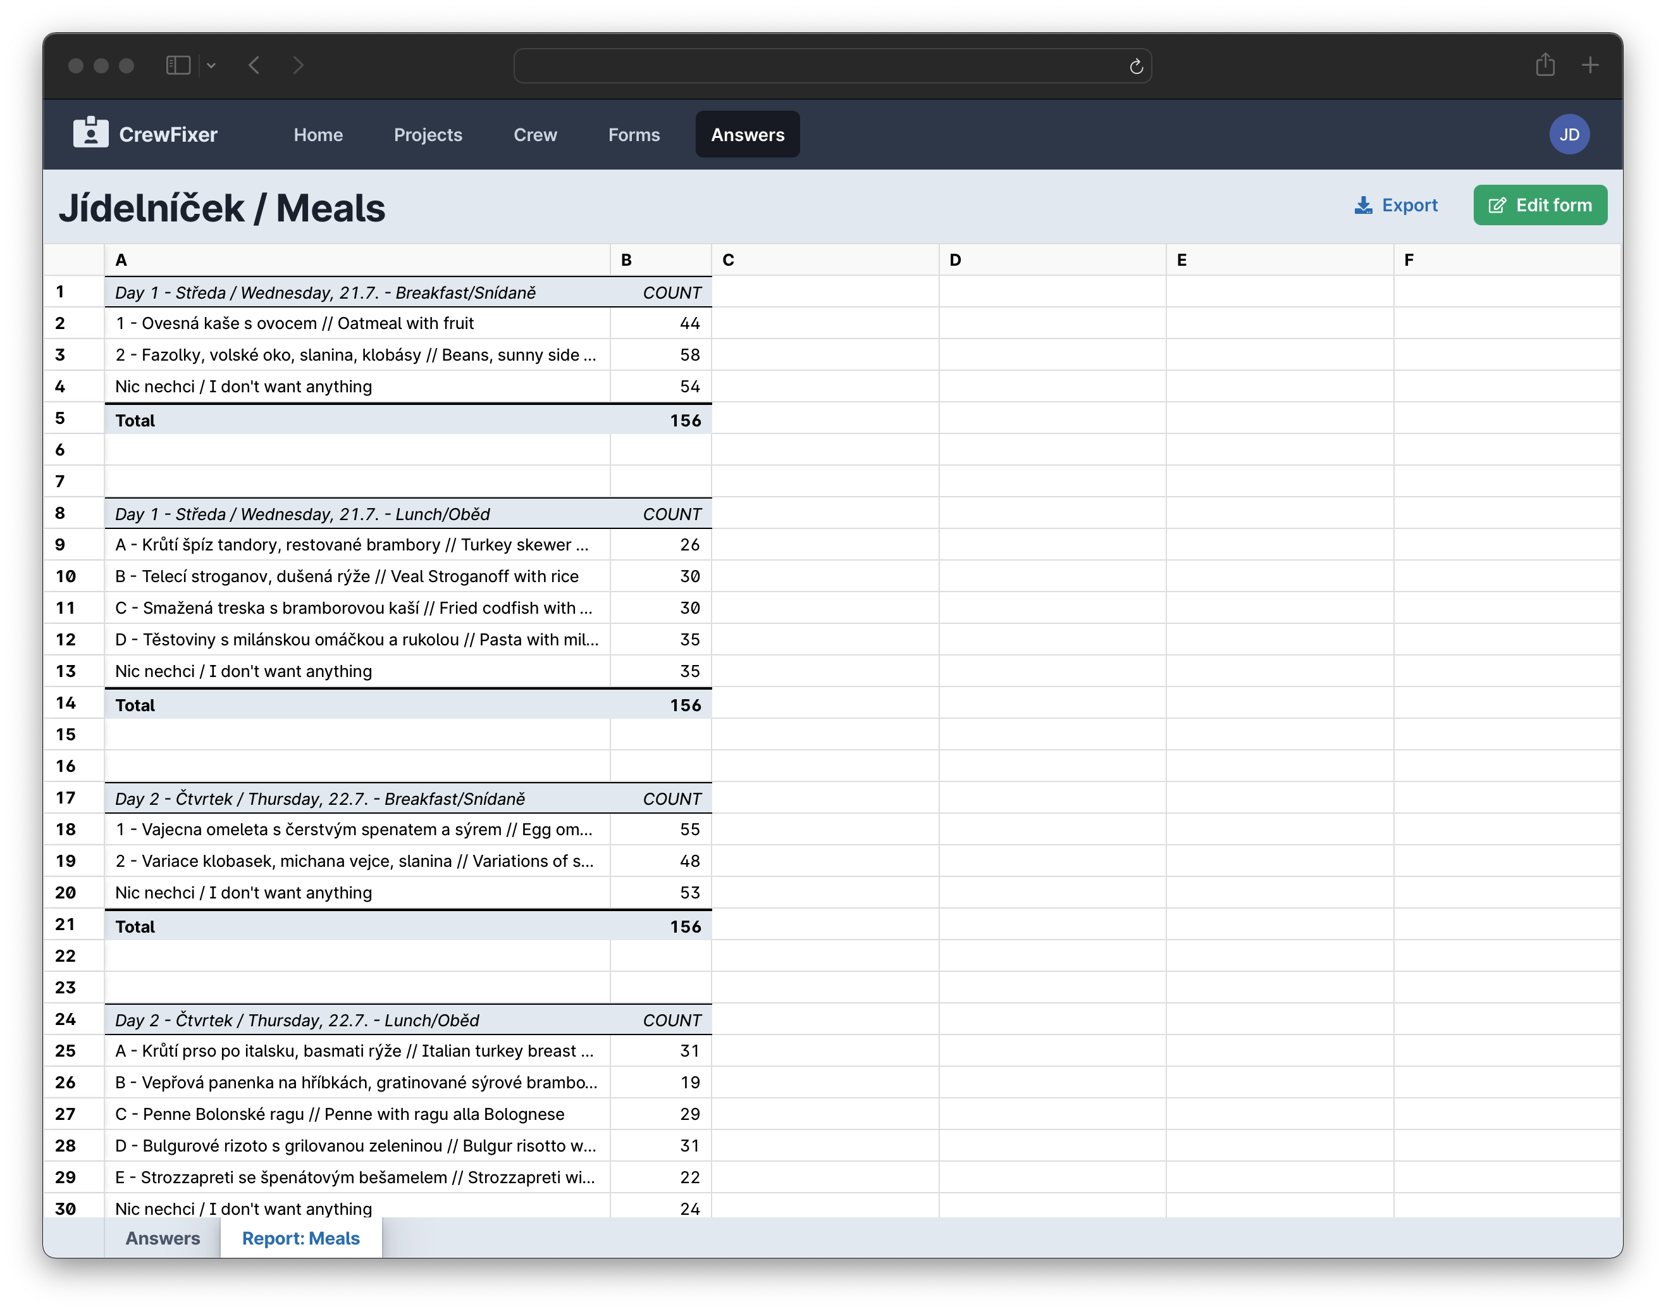Go back with the browser back arrow

[x=255, y=65]
